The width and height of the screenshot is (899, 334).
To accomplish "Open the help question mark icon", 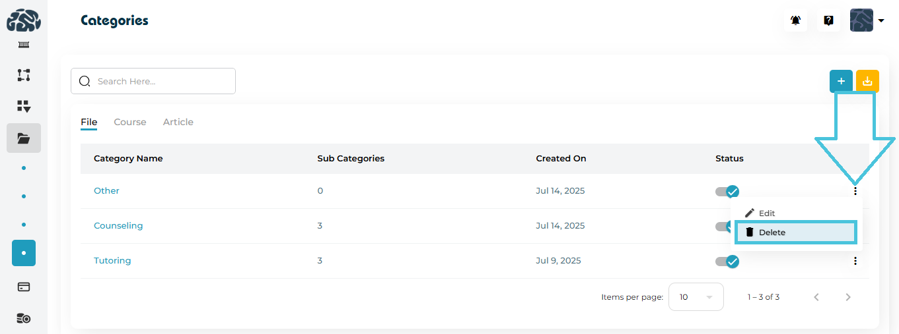I will click(828, 20).
